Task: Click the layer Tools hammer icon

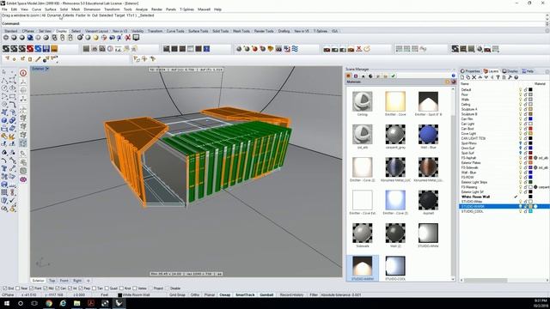Action: click(x=510, y=77)
